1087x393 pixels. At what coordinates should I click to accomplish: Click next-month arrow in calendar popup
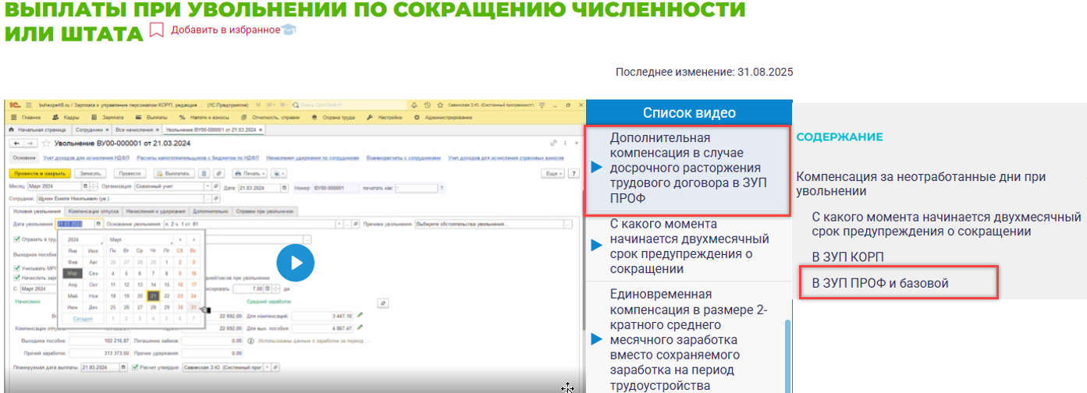194,239
